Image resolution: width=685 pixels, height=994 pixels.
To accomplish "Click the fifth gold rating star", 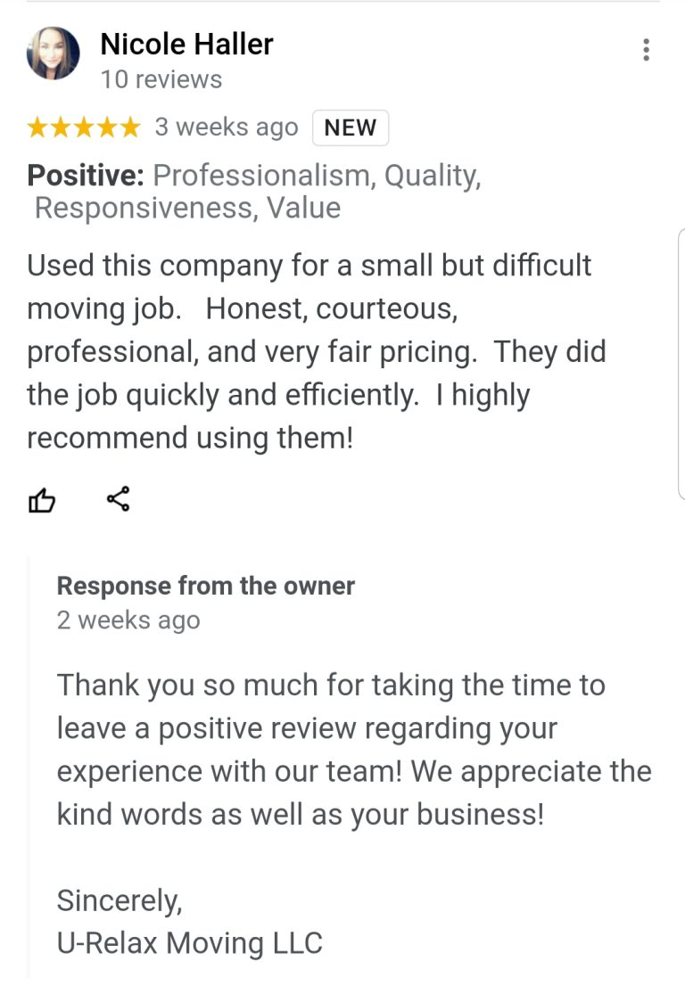I will click(x=130, y=127).
